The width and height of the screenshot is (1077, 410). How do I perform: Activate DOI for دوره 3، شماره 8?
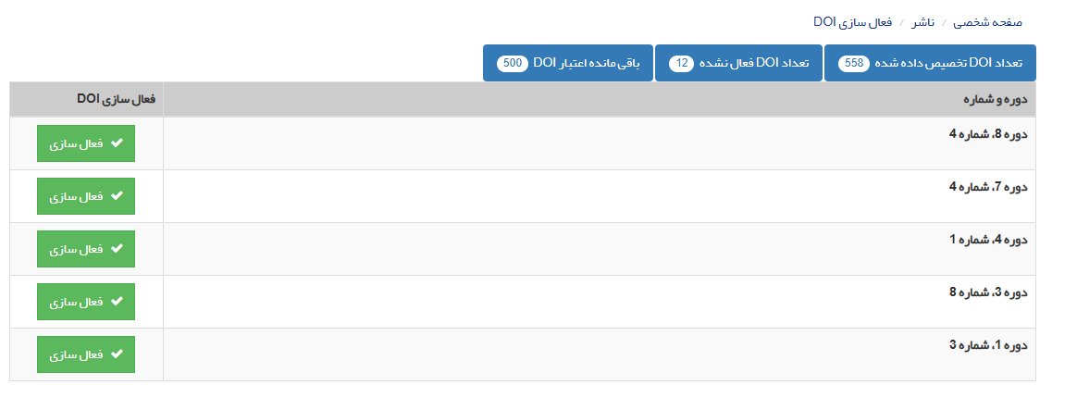click(86, 302)
